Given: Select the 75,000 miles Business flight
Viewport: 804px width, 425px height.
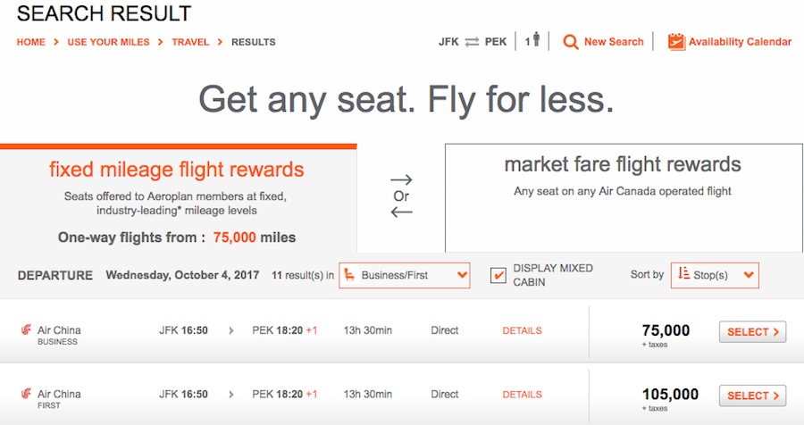Looking at the screenshot, I should coord(752,331).
